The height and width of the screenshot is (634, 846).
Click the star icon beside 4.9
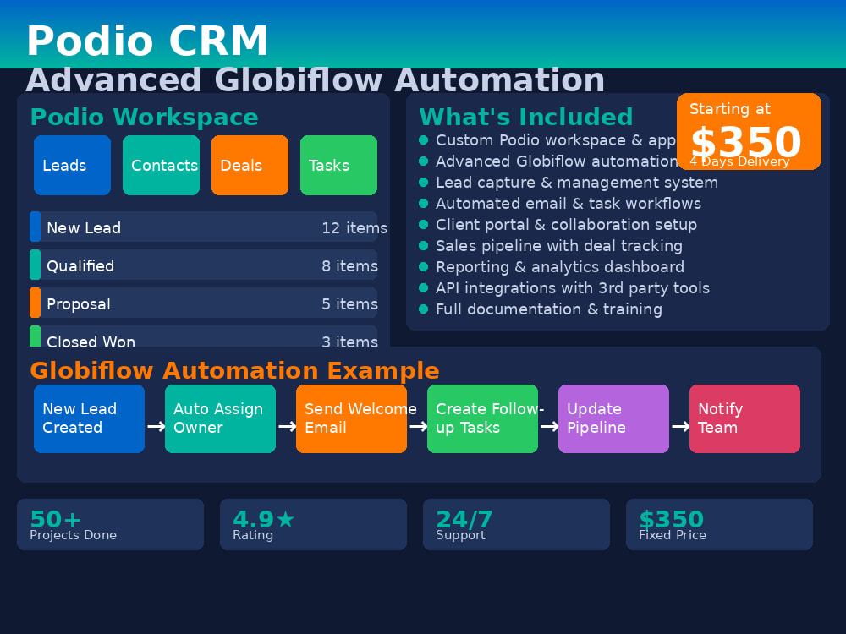(286, 519)
